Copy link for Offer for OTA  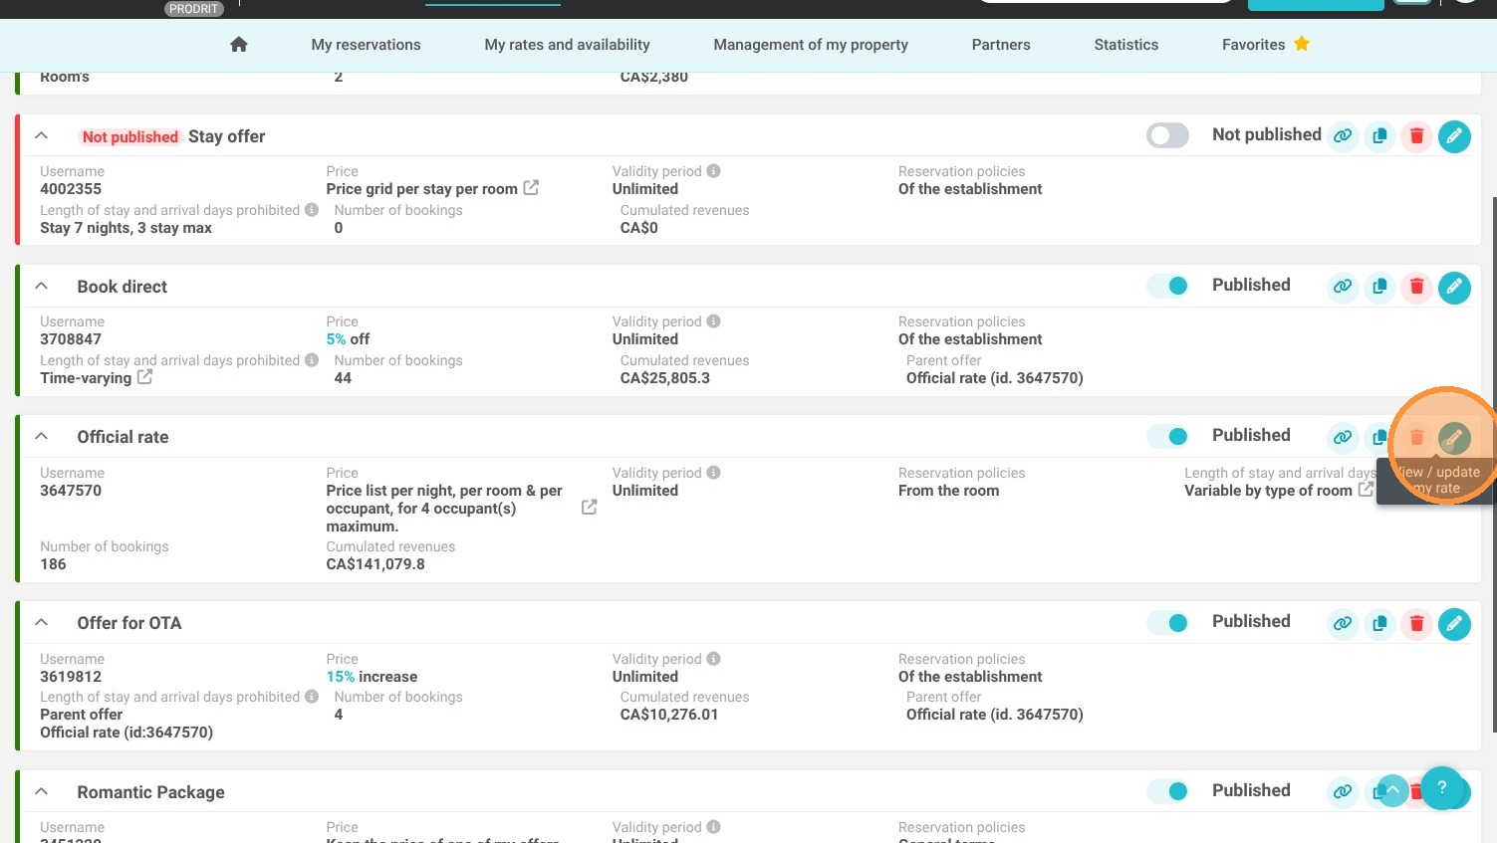click(1343, 623)
